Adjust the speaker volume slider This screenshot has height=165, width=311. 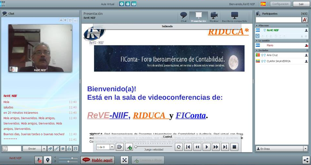point(68,158)
